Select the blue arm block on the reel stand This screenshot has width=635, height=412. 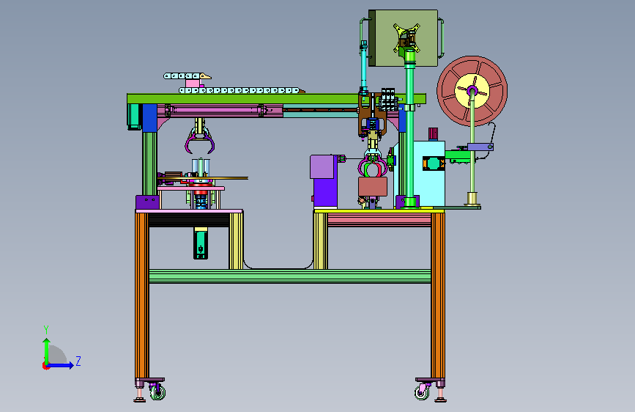click(480, 147)
